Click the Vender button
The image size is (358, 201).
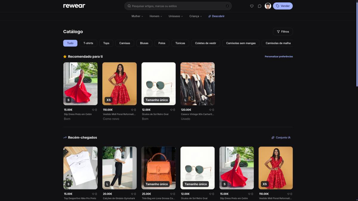pyautogui.click(x=283, y=6)
